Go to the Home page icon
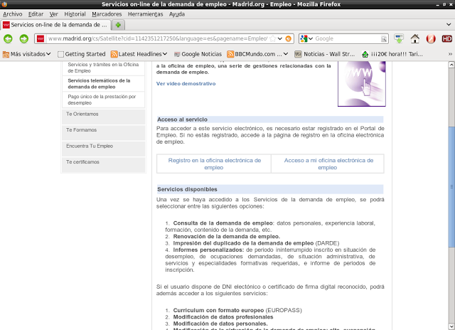The height and width of the screenshot is (330, 455). pos(414,38)
